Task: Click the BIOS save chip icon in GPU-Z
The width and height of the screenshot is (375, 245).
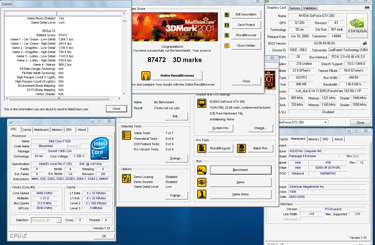Action: point(365,43)
